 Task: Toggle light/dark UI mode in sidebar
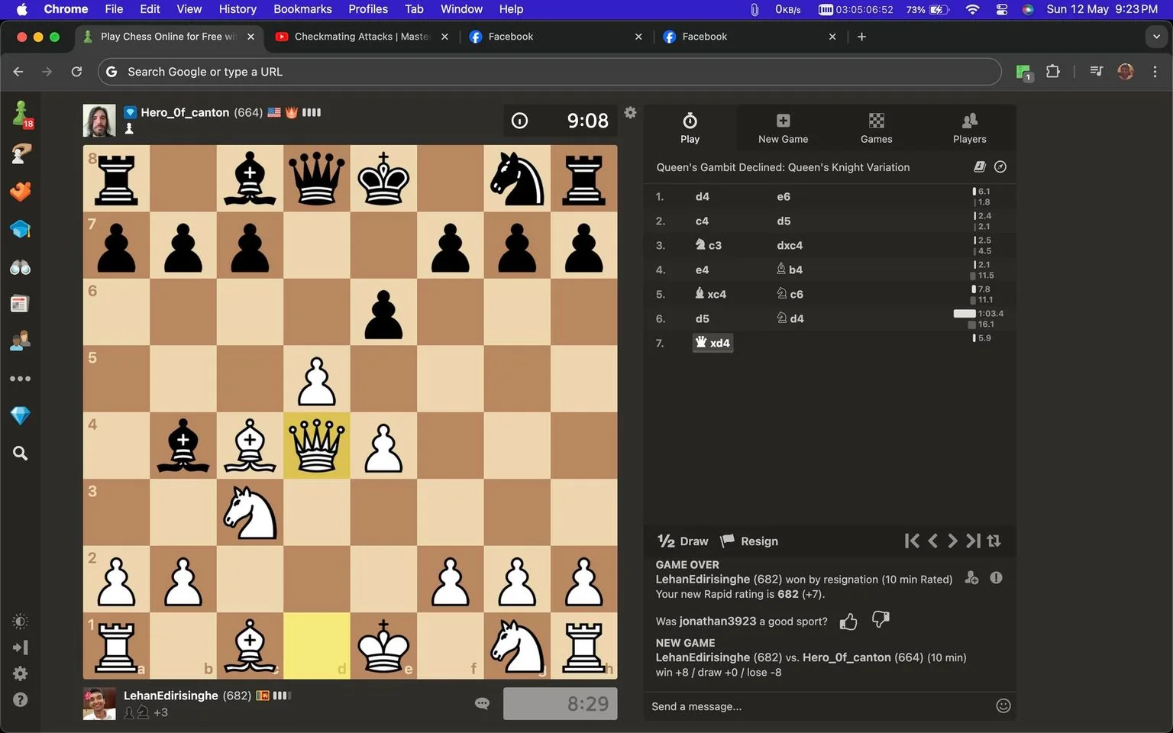point(21,621)
